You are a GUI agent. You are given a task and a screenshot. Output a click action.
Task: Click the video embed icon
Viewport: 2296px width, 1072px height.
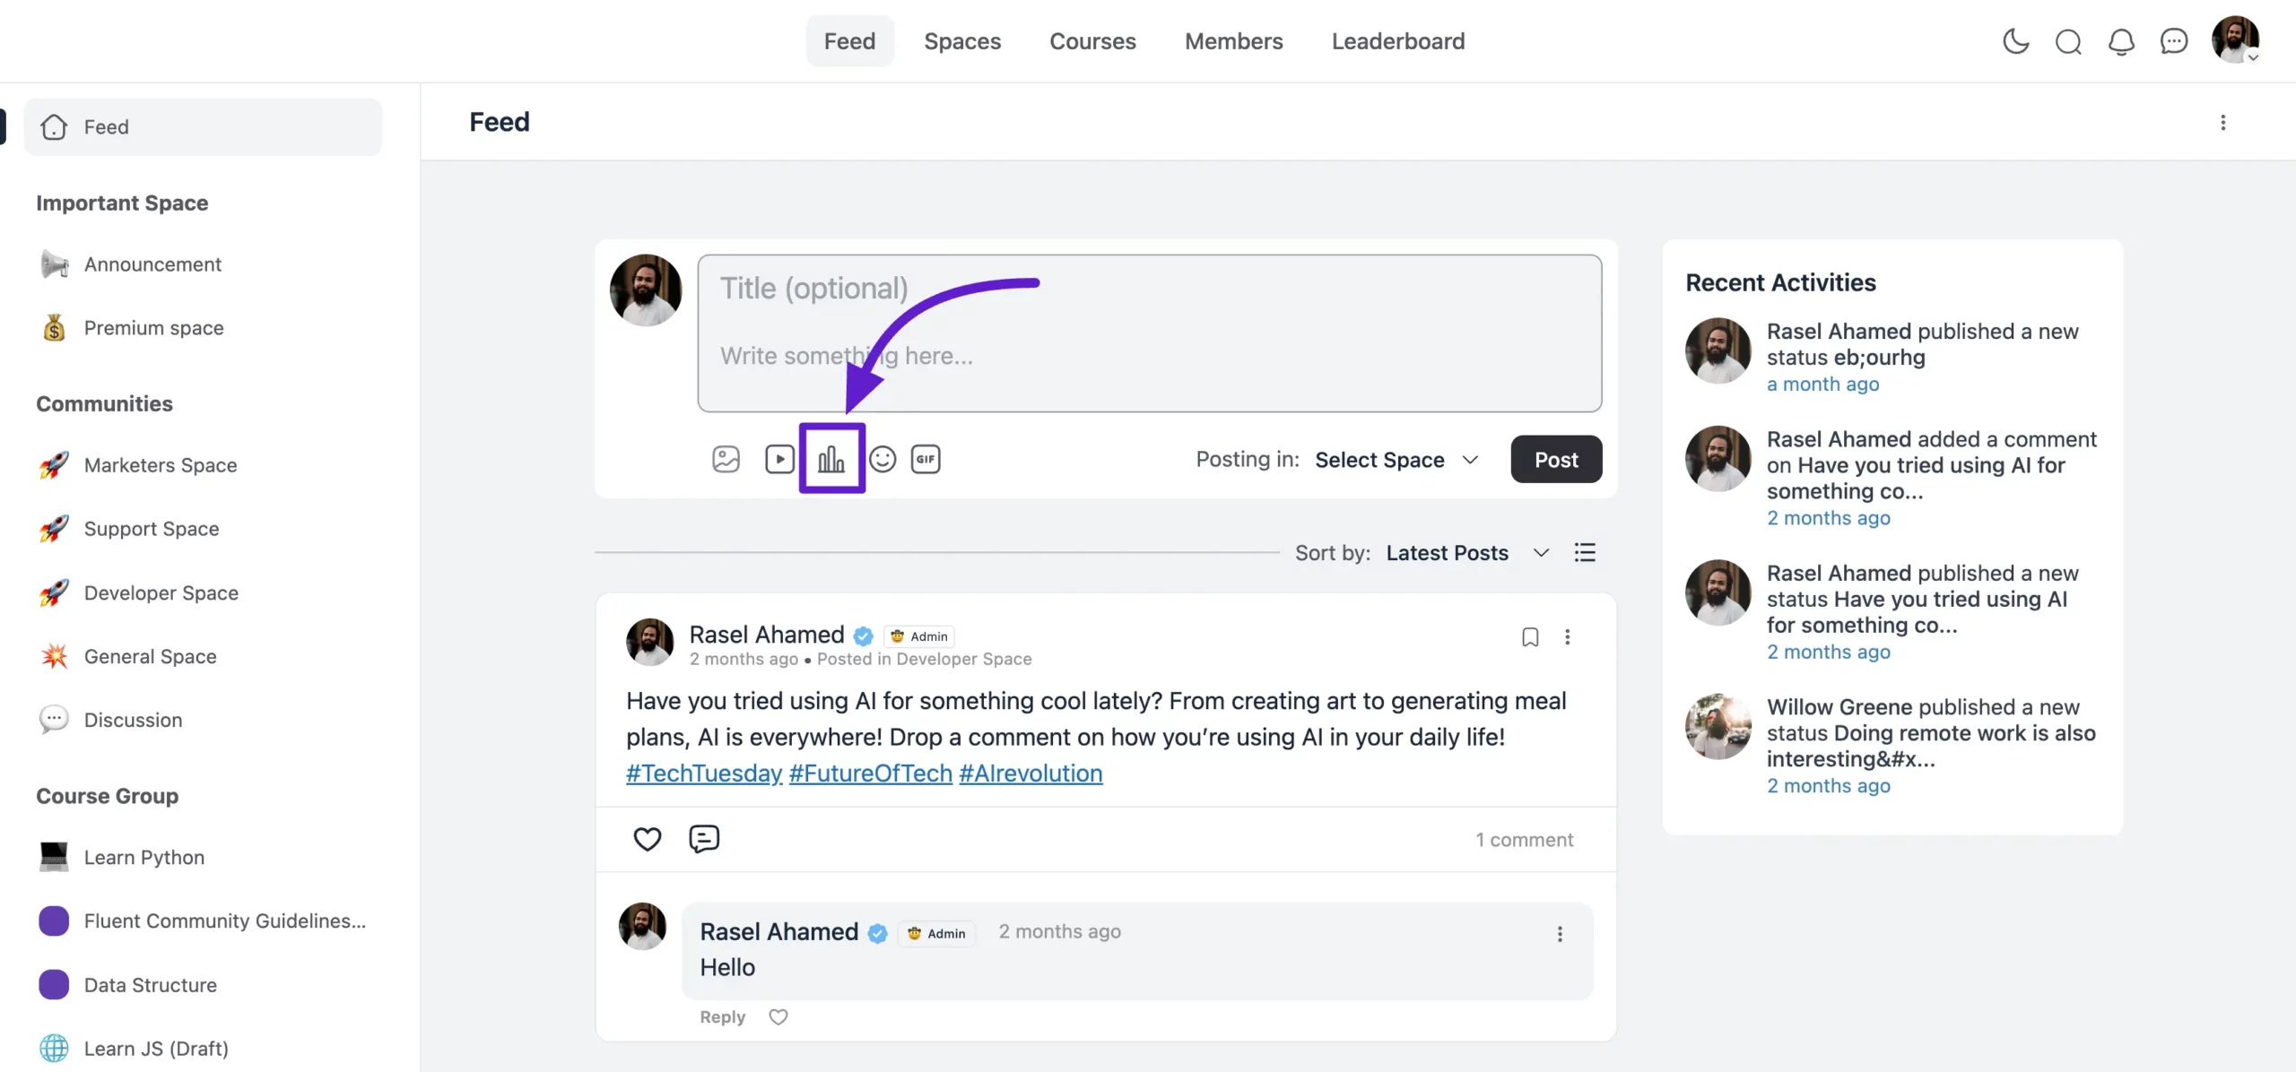(779, 459)
